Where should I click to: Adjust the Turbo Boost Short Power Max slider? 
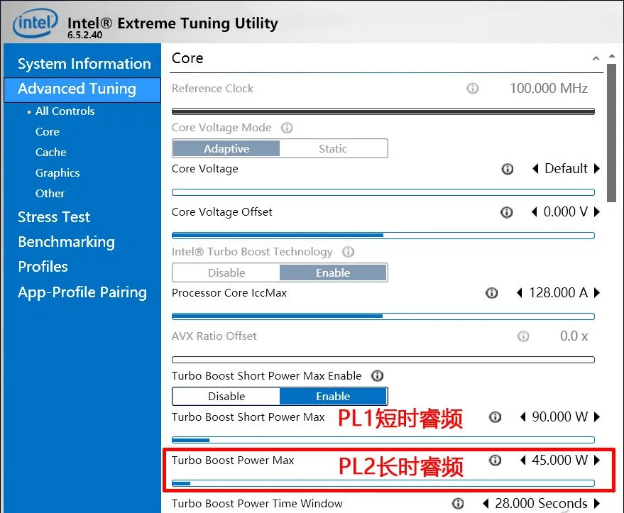click(x=383, y=440)
